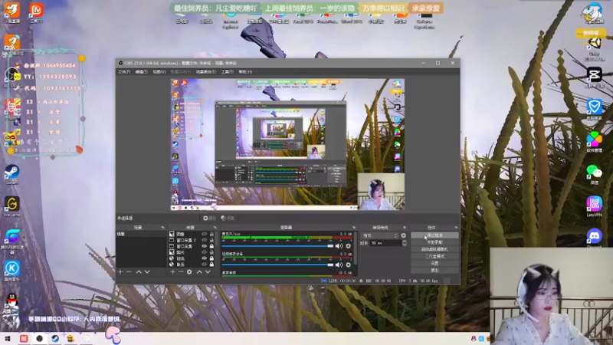This screenshot has height=345, width=613.
Task: Click Start Recording button in Controls
Action: (x=434, y=242)
